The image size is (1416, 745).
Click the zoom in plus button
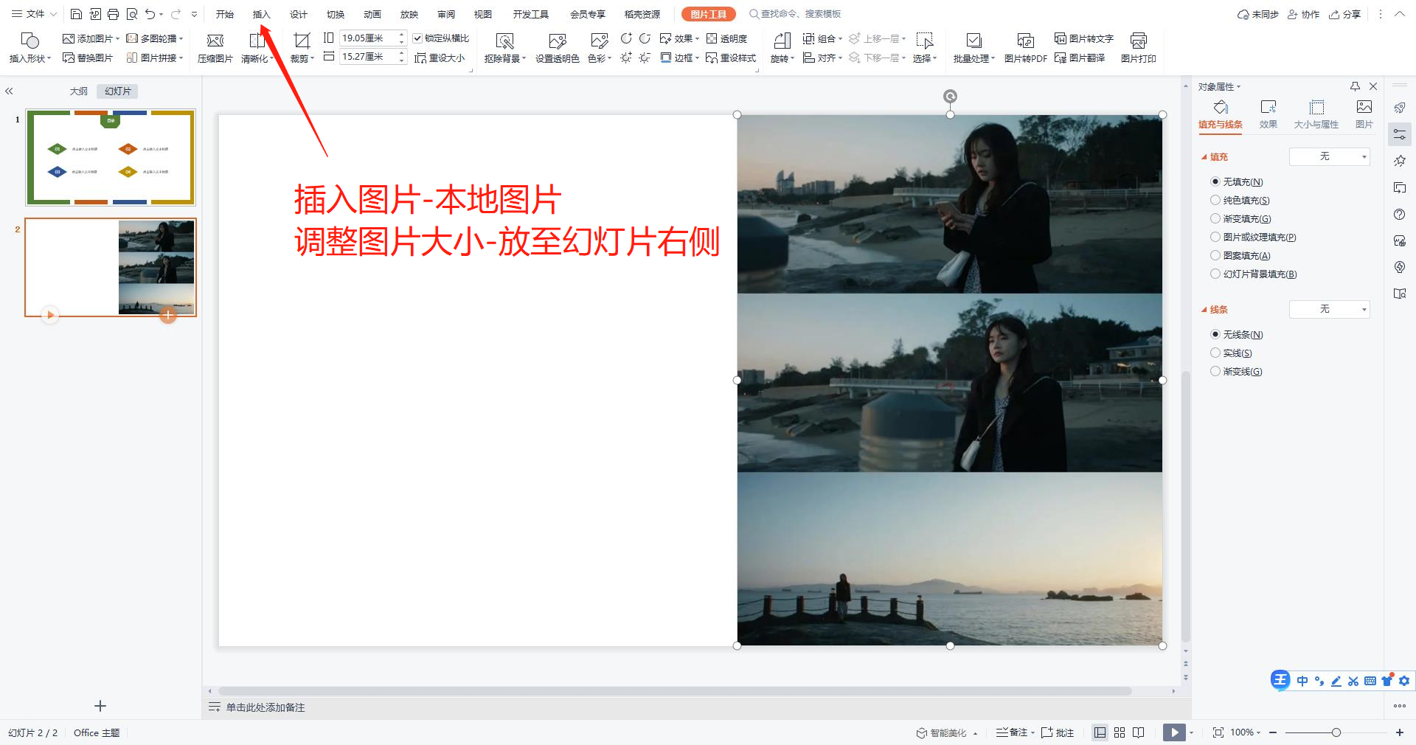(1399, 732)
